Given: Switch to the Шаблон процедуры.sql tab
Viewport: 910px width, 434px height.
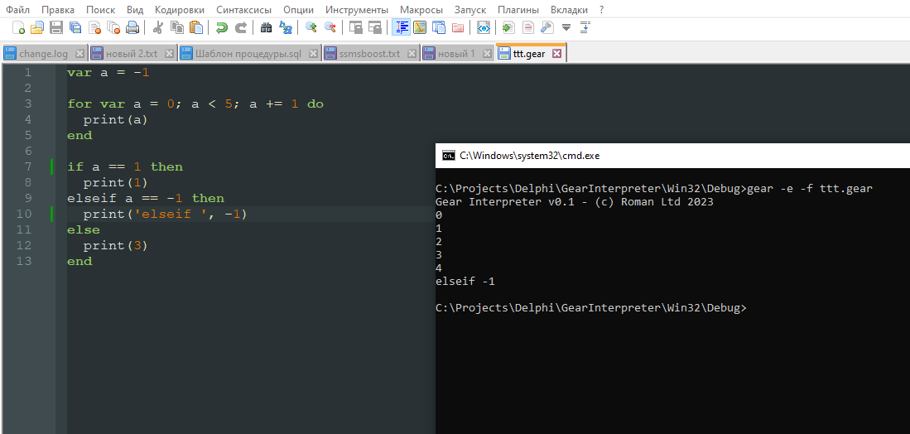Looking at the screenshot, I should pyautogui.click(x=248, y=54).
